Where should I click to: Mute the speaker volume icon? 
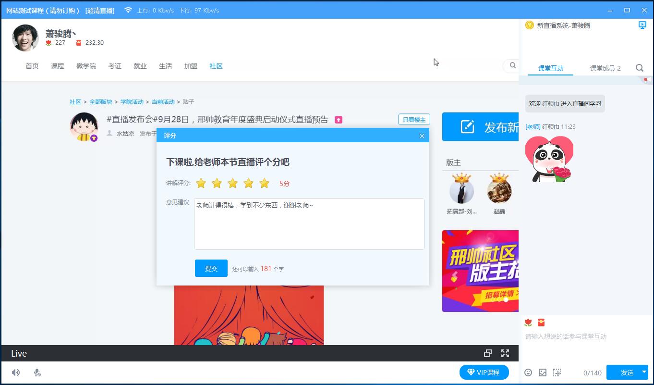16,373
